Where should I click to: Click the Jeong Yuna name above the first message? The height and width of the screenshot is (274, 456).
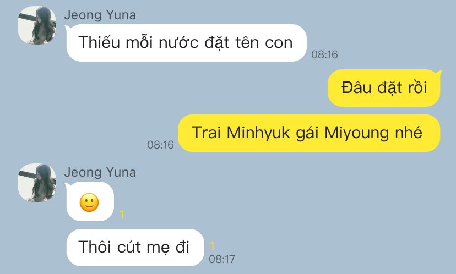pos(100,15)
